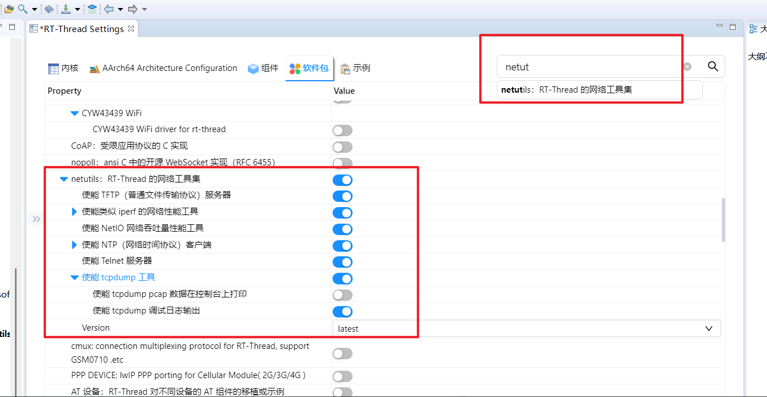This screenshot has width=767, height=397.
Task: Click the magnifier search toolbar icon
Action: [23, 9]
